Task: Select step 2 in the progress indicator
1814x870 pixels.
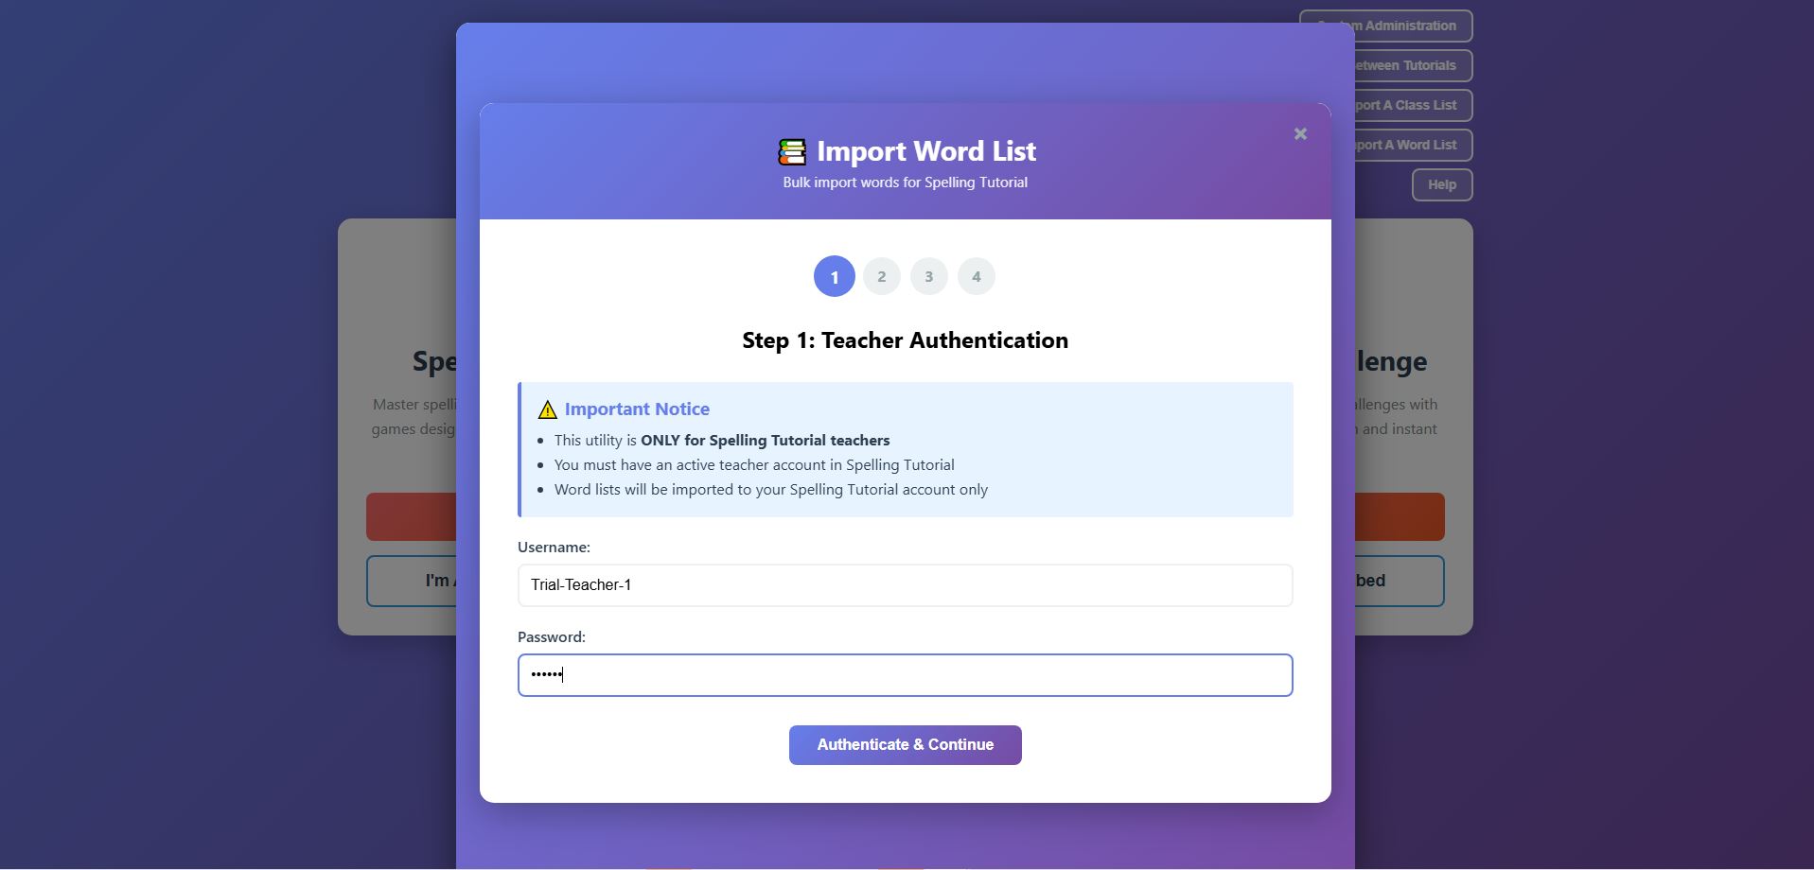Action: (881, 276)
